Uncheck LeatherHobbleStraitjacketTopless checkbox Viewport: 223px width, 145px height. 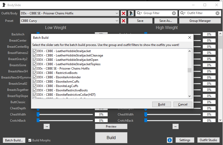(35, 64)
